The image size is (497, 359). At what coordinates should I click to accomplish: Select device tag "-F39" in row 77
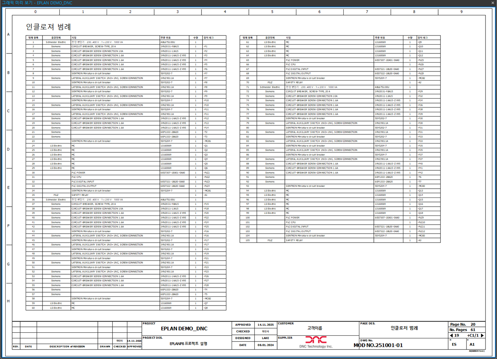pyautogui.click(x=420, y=114)
